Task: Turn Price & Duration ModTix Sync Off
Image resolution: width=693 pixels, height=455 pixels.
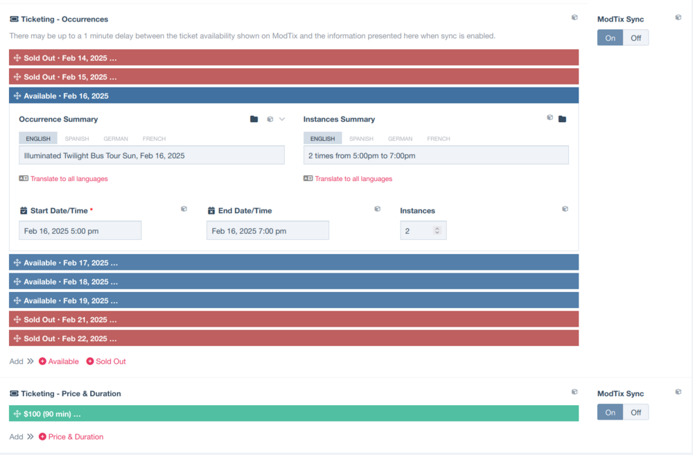Action: click(635, 413)
